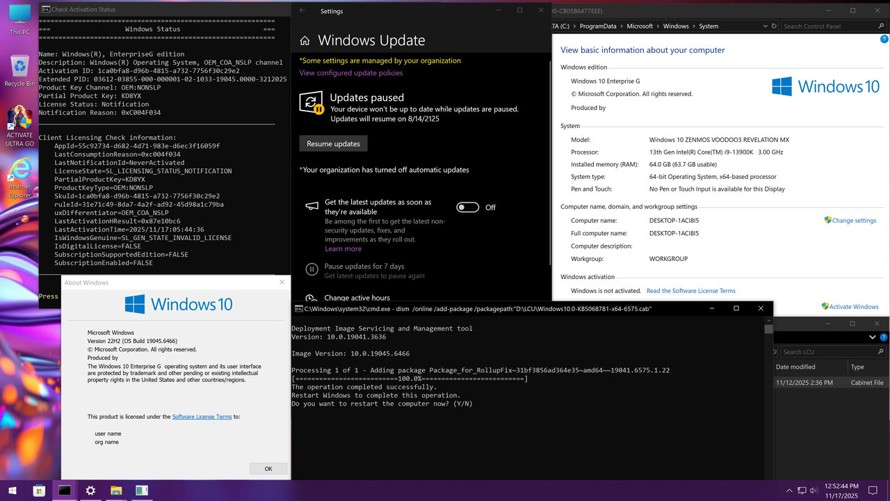Click the Settings home icon
This screenshot has height=501, width=890.
pos(305,41)
